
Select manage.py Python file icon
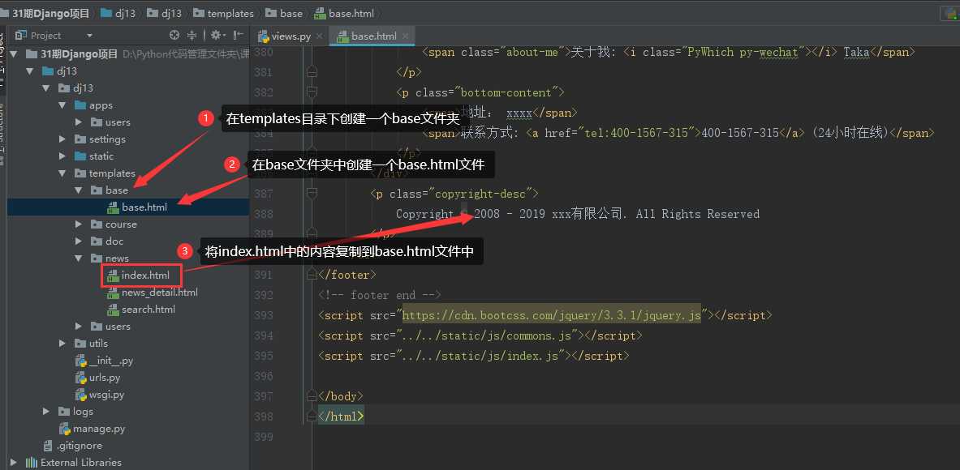click(x=64, y=429)
